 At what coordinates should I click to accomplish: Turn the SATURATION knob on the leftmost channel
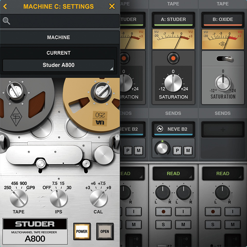pos(126,83)
